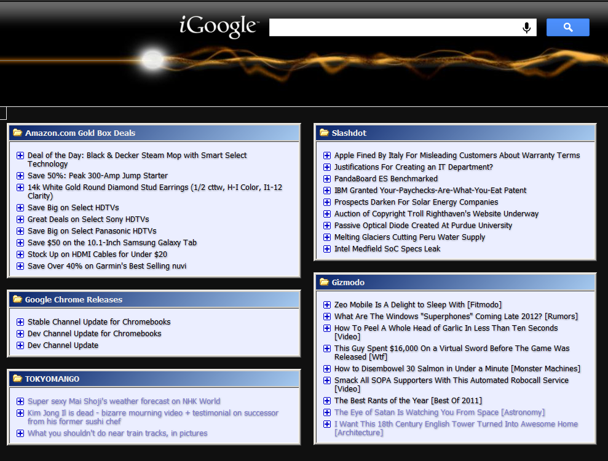Open the TOKYOMANGO gadget title
The width and height of the screenshot is (608, 461).
tap(52, 379)
